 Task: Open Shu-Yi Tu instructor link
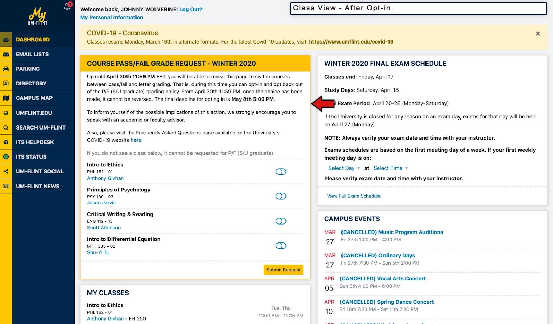pos(98,252)
